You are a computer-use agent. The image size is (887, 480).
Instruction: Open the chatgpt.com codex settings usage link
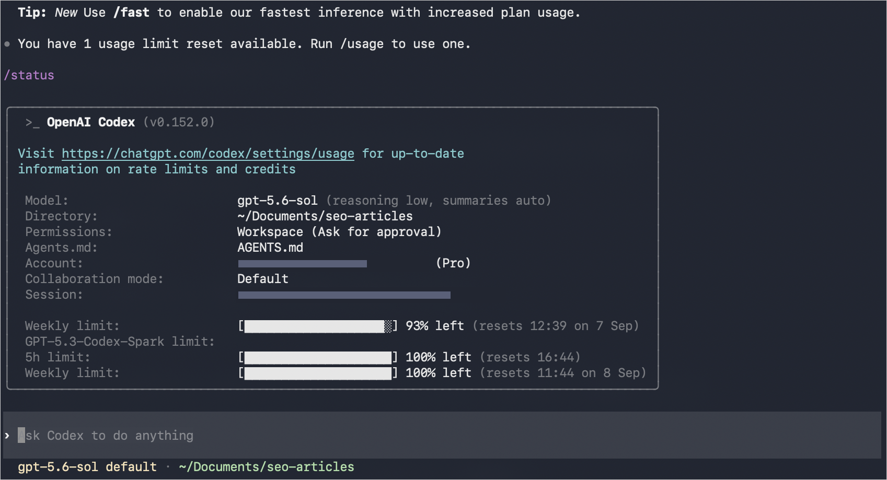(x=208, y=154)
